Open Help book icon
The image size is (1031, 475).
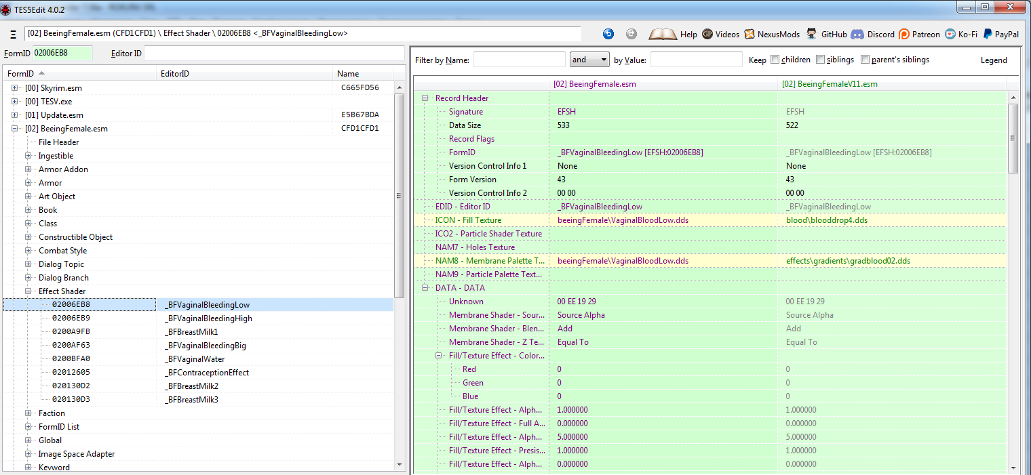click(663, 34)
